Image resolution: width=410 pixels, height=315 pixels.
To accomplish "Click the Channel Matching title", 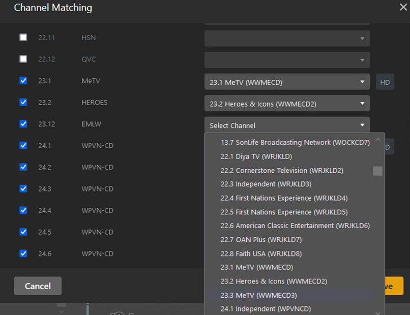I will pyautogui.click(x=53, y=8).
